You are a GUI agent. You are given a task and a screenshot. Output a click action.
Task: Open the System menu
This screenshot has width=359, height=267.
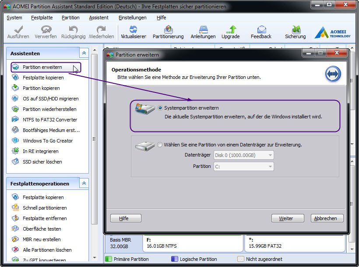tap(14, 18)
